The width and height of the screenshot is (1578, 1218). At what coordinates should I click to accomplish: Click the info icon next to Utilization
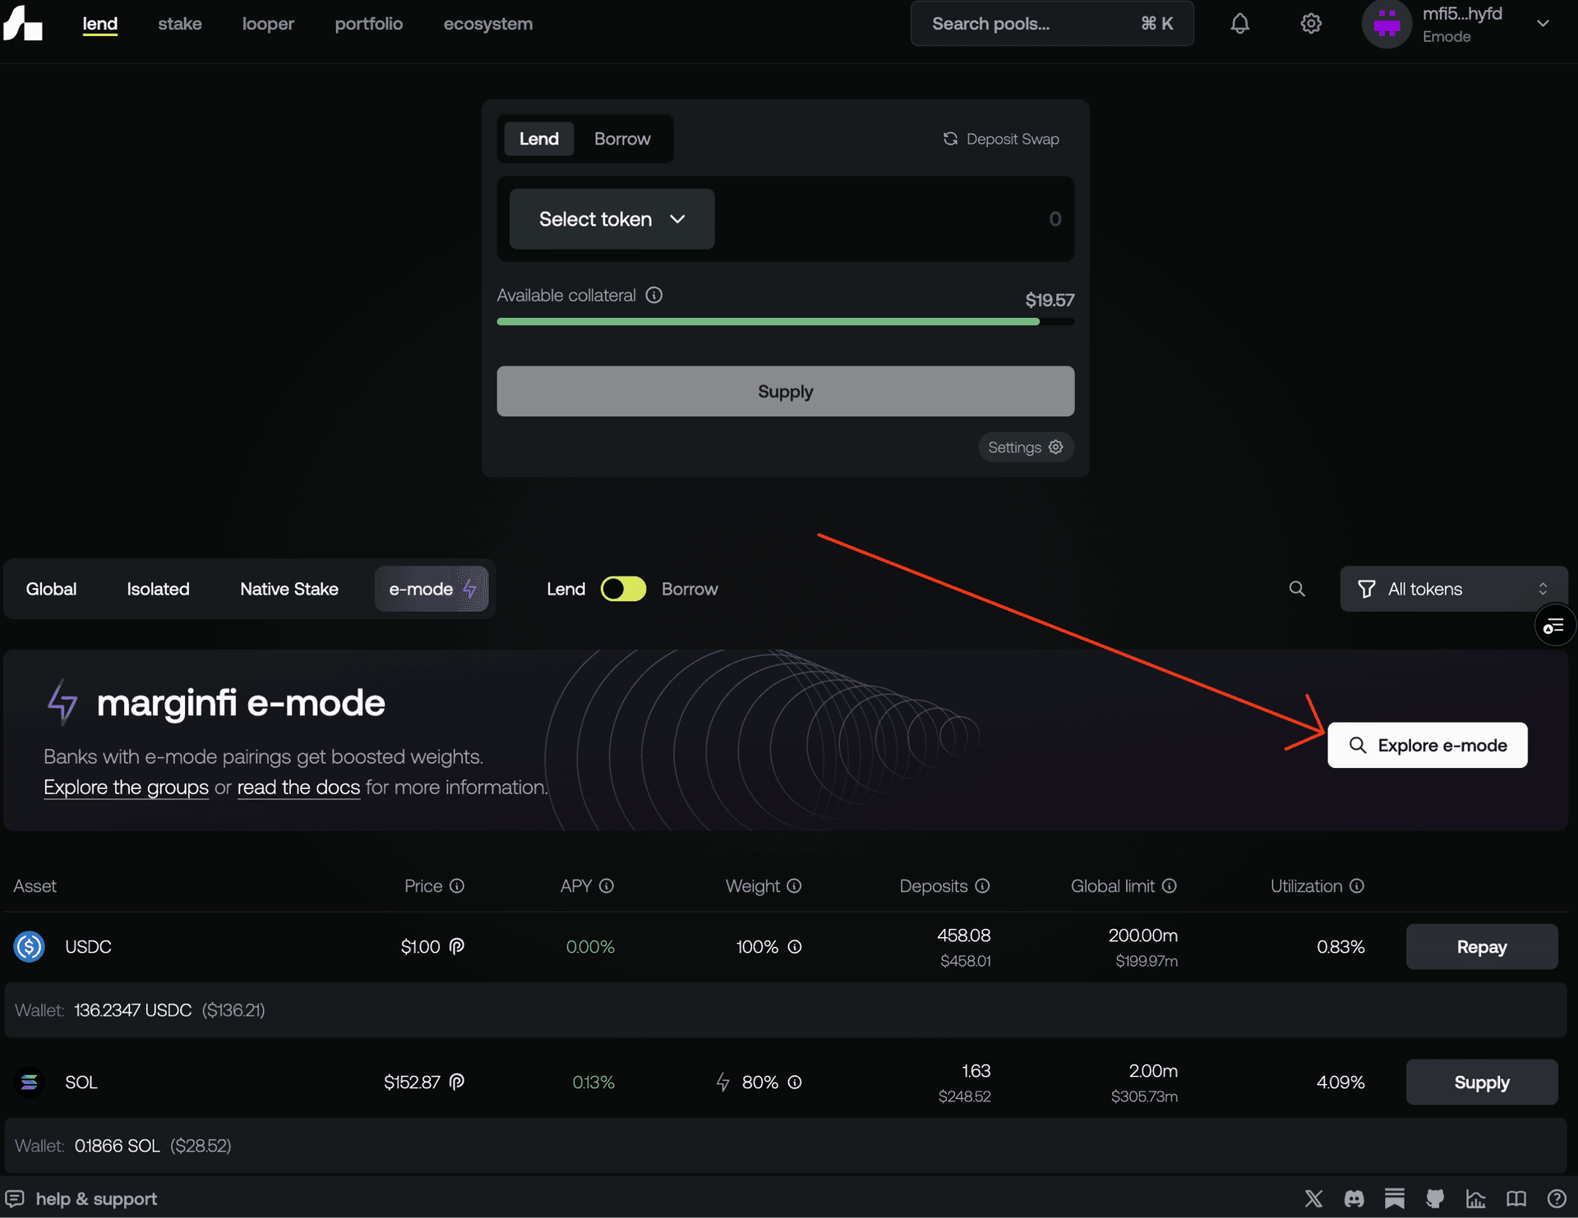tap(1357, 886)
